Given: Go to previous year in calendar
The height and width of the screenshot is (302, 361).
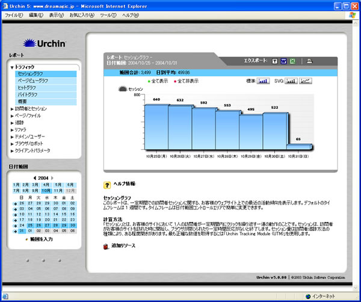Looking at the screenshot, I should (x=35, y=178).
